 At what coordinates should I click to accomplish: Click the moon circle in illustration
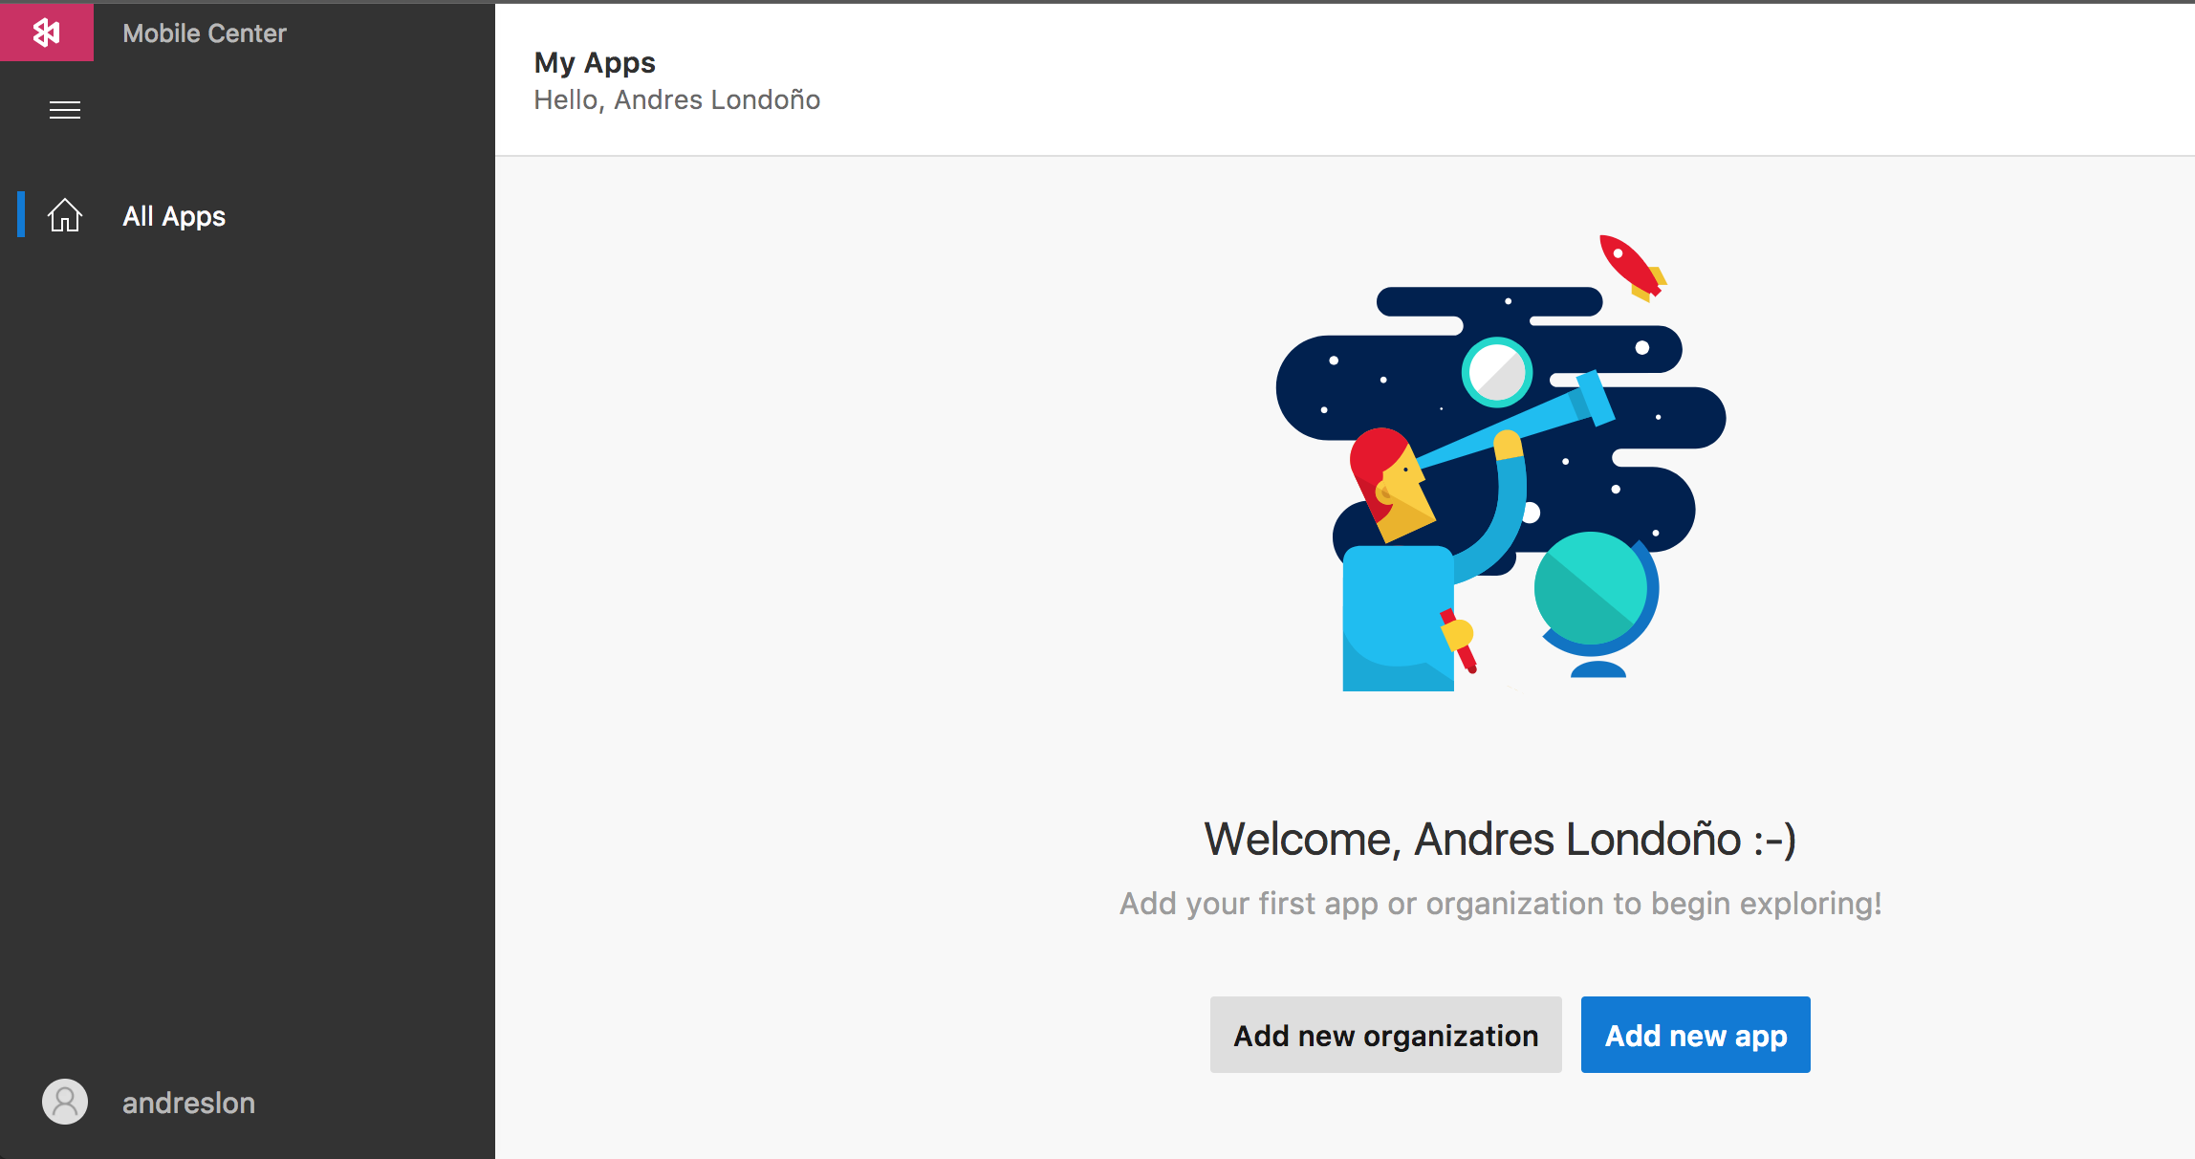1497,372
